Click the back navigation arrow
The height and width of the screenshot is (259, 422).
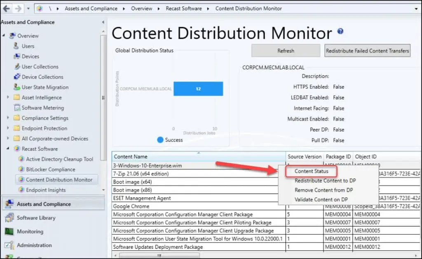tap(7, 9)
